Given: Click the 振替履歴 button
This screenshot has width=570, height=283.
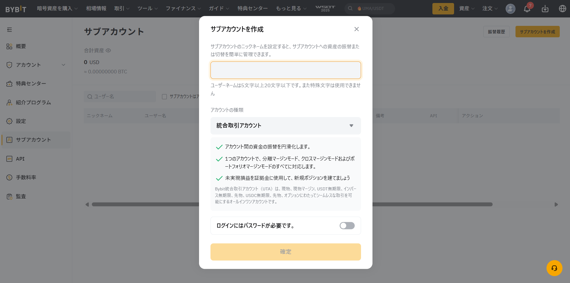Looking at the screenshot, I should 496,31.
